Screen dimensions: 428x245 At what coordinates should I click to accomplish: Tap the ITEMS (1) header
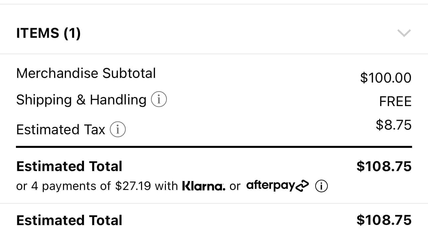point(48,33)
